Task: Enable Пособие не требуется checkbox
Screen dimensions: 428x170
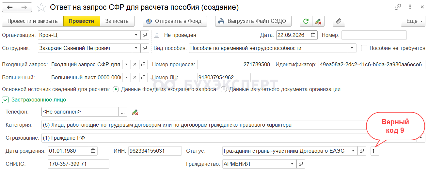Action: point(364,48)
